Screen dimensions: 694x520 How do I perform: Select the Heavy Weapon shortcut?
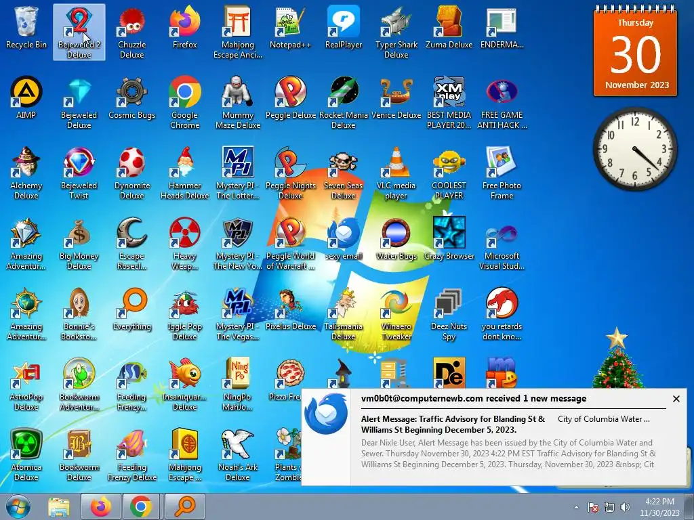184,243
